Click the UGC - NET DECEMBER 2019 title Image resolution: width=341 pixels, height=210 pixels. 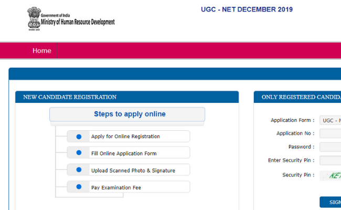point(247,9)
